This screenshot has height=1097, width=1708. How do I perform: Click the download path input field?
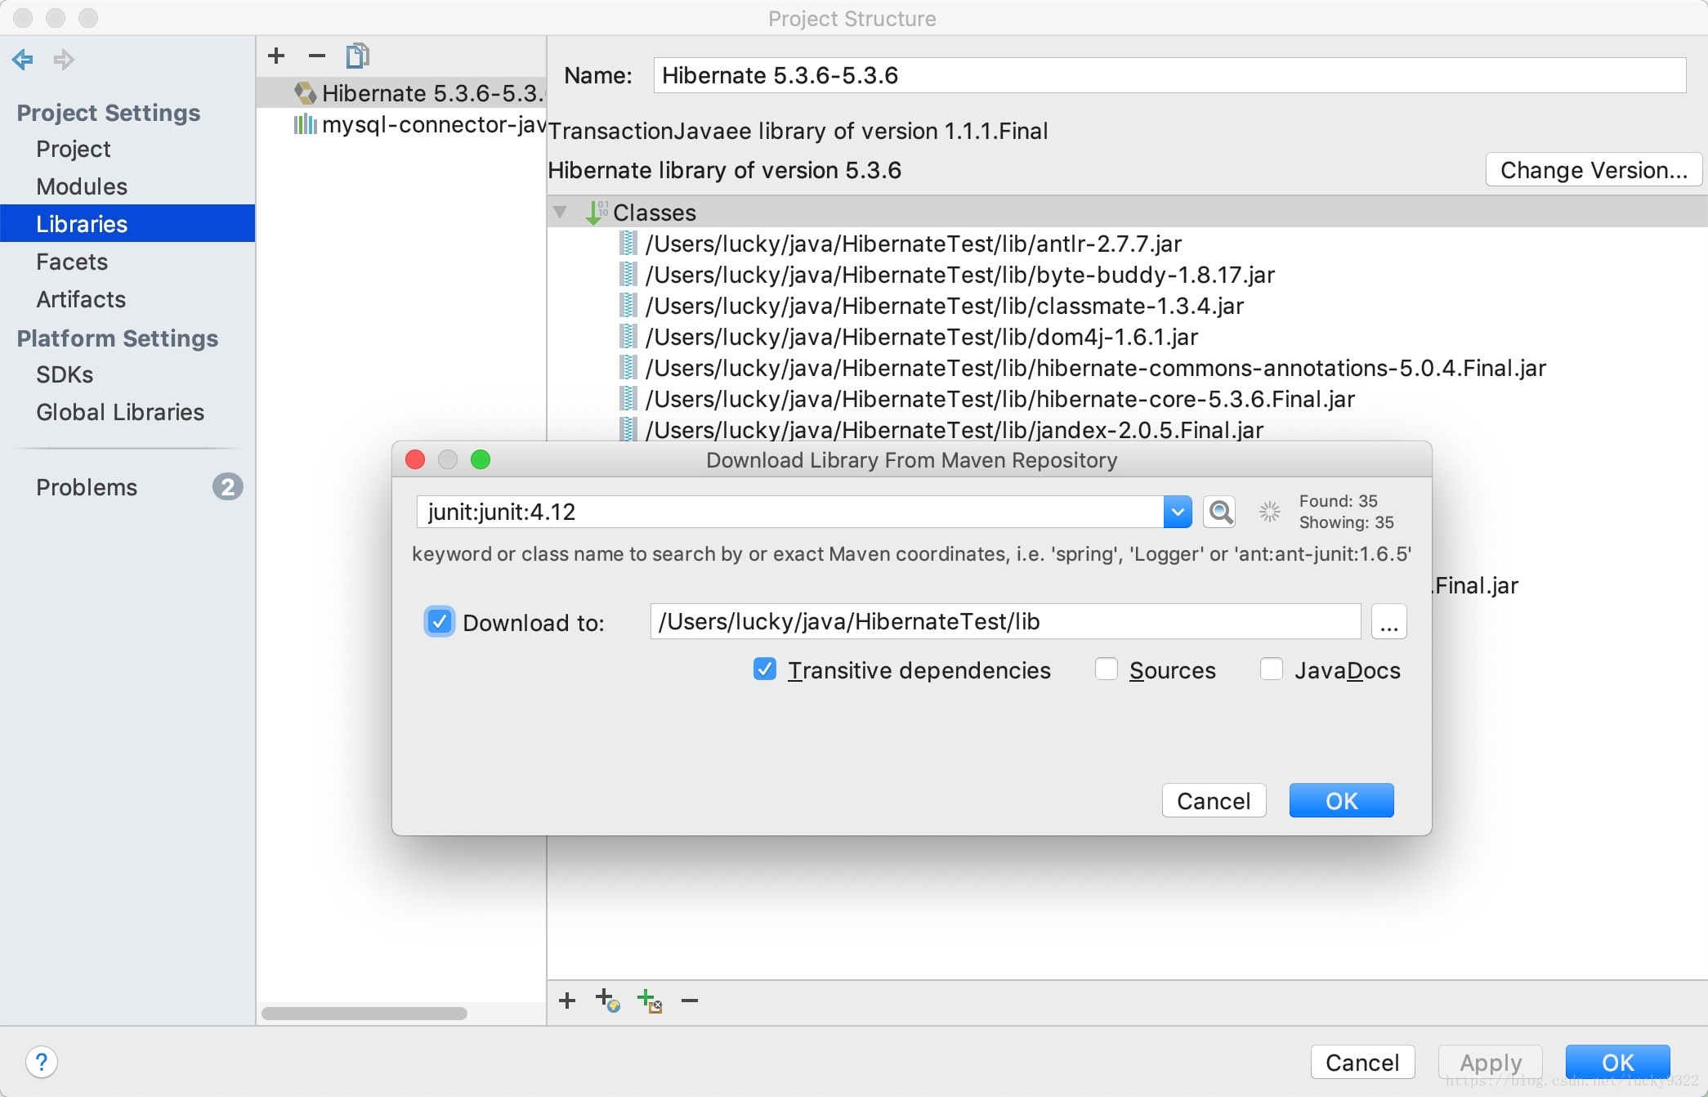1005,622
